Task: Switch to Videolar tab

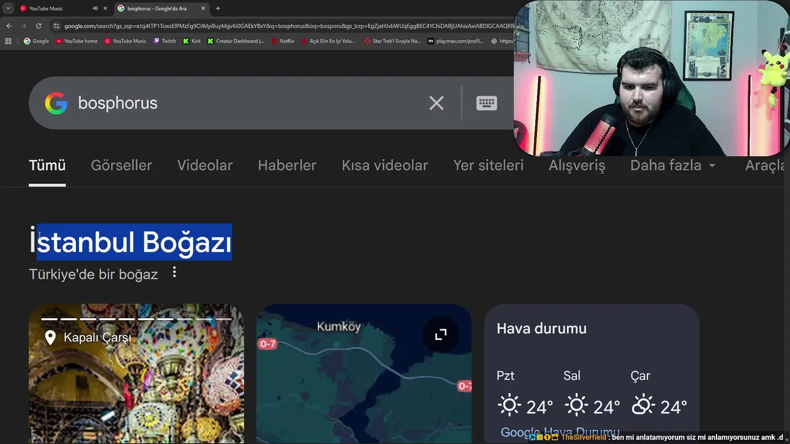Action: 205,165
